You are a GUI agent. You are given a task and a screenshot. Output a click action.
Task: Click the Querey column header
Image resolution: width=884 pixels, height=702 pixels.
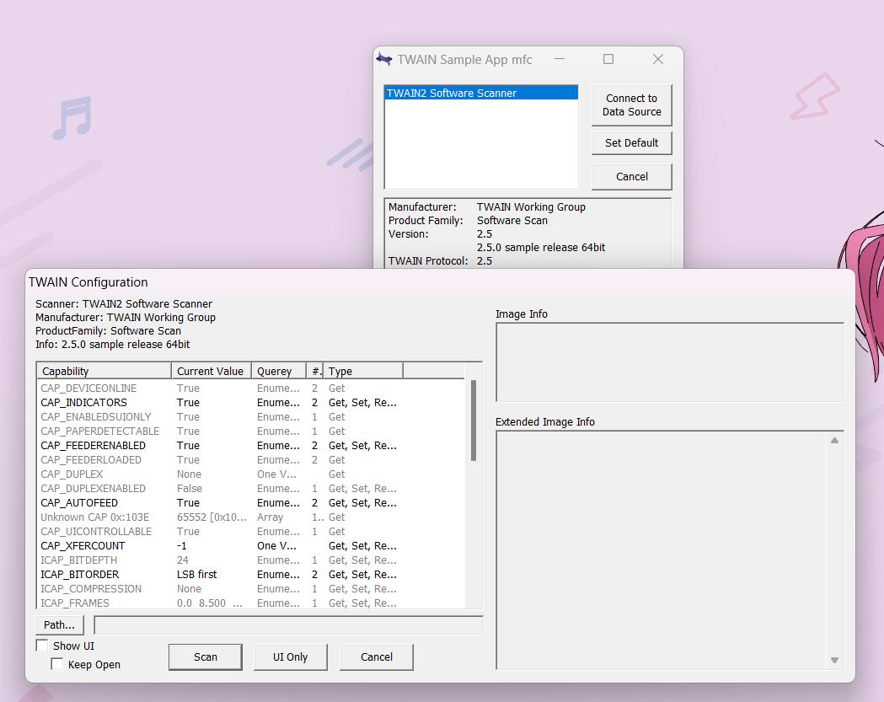[x=278, y=371]
